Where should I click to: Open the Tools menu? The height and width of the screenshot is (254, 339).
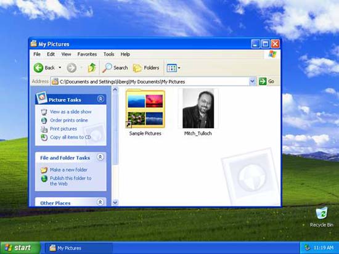108,54
